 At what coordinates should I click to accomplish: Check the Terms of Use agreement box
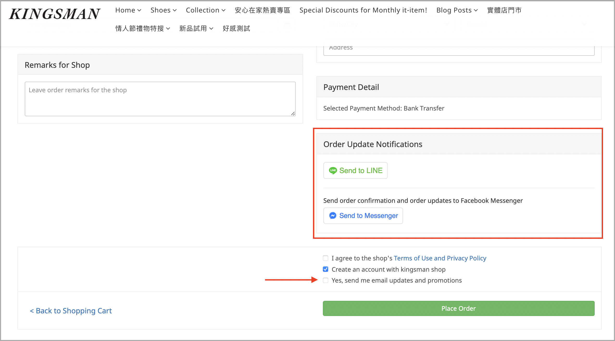[325, 258]
